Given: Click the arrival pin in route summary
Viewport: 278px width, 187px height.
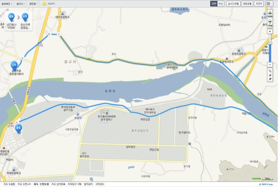Looking at the screenshot, I should point(25,18).
